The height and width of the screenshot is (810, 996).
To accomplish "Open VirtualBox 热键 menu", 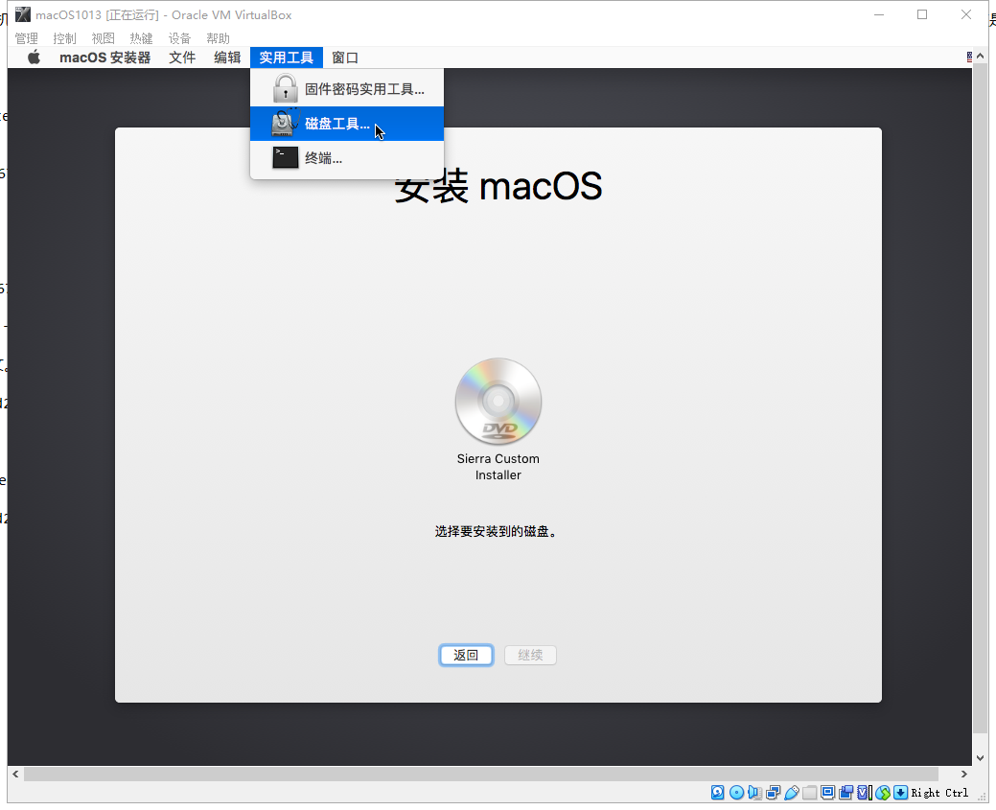I will tap(141, 38).
